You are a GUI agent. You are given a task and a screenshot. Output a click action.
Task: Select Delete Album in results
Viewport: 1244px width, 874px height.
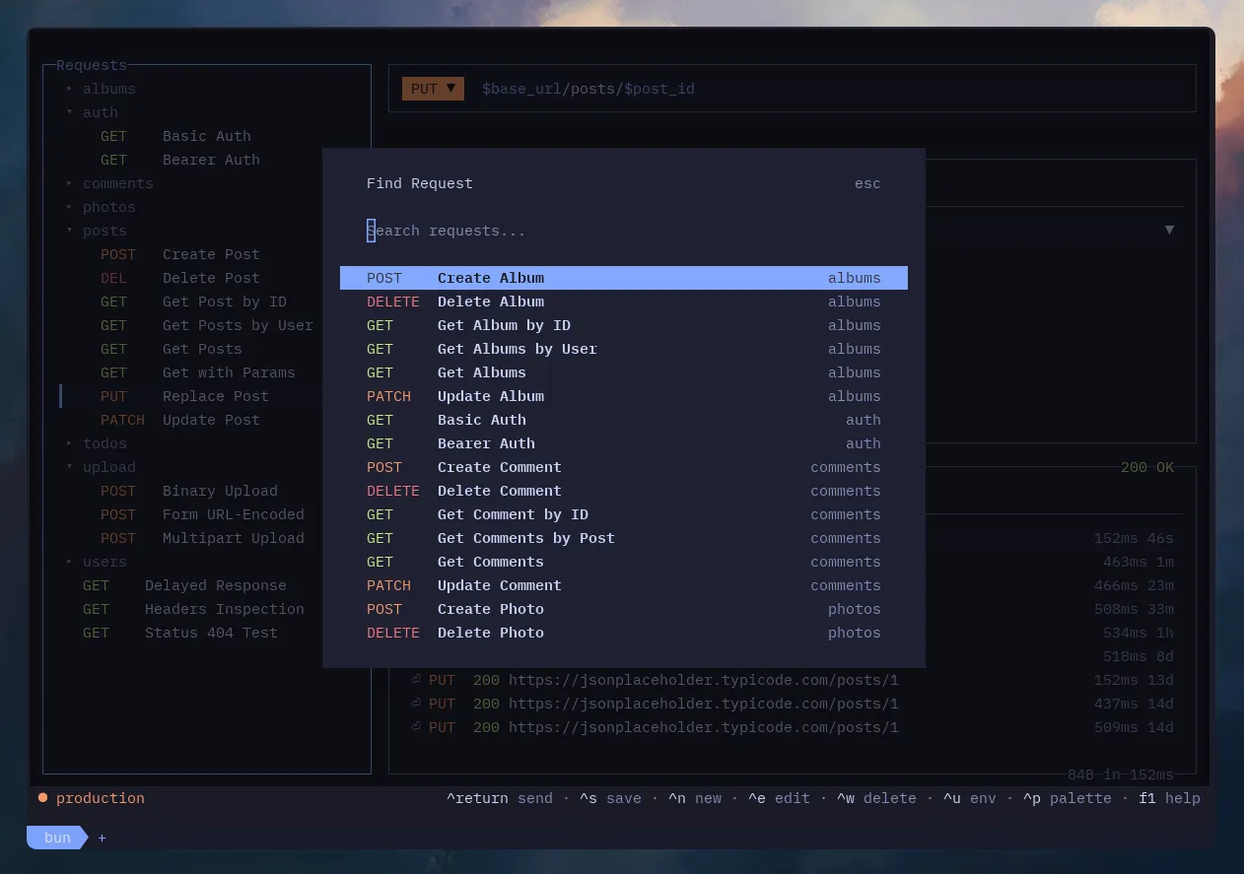pyautogui.click(x=623, y=302)
